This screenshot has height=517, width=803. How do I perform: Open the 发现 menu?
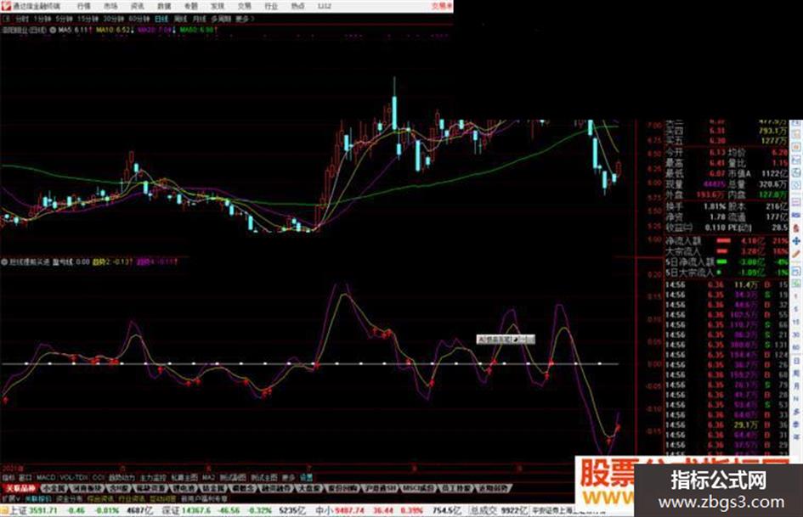tap(218, 7)
